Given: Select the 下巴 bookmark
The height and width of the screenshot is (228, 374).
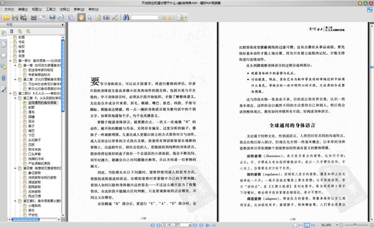Looking at the screenshot, I should click(x=31, y=135).
